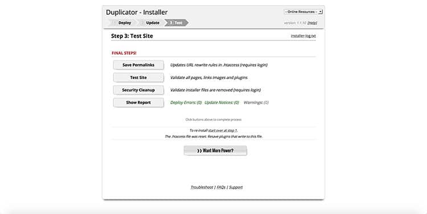Viewport: 427px width, 214px height.
Task: Click the Security Cleanup button
Action: (138, 90)
